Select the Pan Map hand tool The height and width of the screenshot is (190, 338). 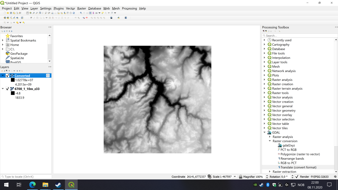[27, 13]
